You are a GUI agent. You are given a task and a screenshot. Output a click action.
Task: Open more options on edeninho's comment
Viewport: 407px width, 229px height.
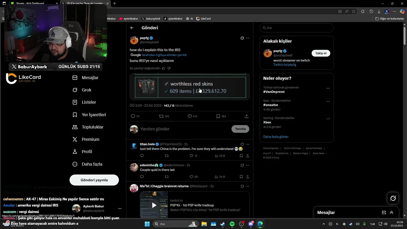(x=248, y=165)
